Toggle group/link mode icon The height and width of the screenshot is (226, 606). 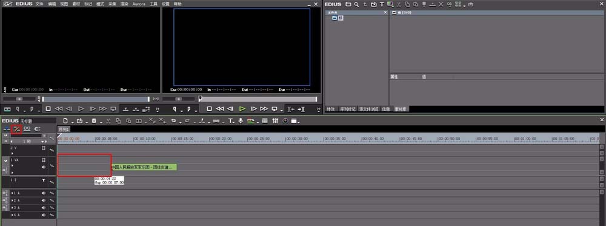(27, 128)
